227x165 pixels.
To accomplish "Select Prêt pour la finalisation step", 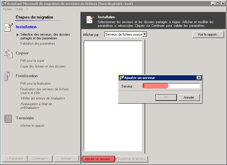I will point(35,83).
